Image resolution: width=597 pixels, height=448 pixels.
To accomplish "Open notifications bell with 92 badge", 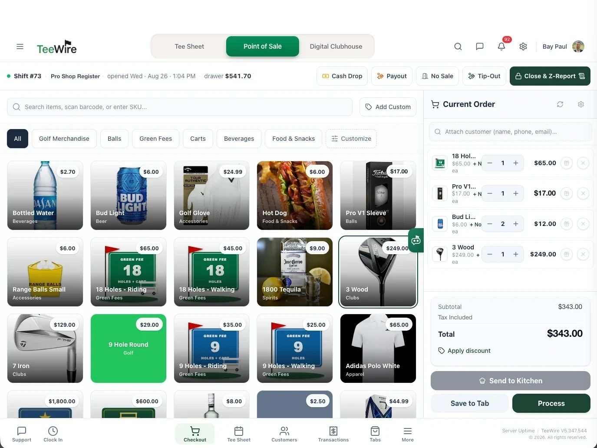I will point(501,46).
